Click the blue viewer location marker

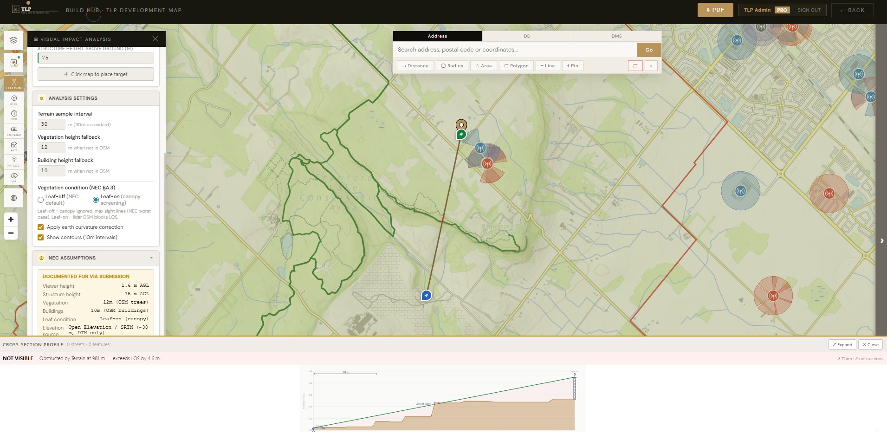coord(426,295)
